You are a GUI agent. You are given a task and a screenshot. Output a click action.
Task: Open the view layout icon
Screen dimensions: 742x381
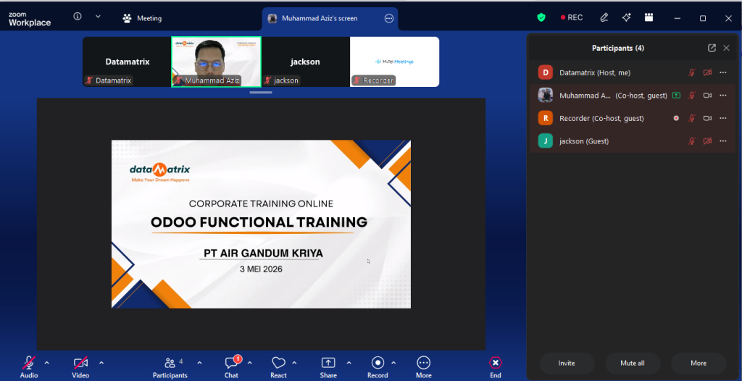(x=649, y=17)
